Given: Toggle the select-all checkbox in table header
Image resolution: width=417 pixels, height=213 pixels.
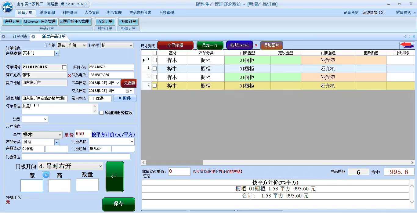Looking at the screenshot, I should (154, 53).
